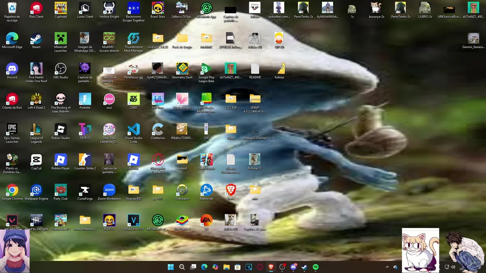Open the Geometry Dash icon
This screenshot has width=486, height=273.
(182, 71)
